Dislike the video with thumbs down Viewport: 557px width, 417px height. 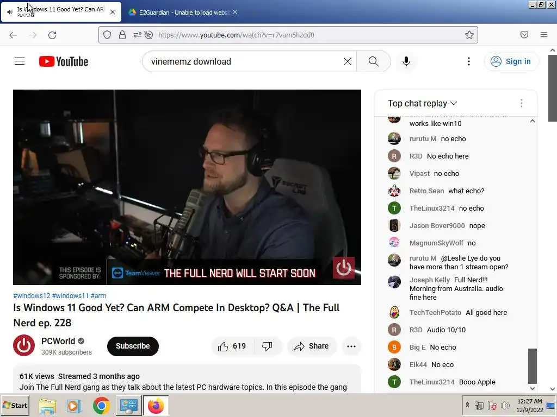(x=267, y=346)
